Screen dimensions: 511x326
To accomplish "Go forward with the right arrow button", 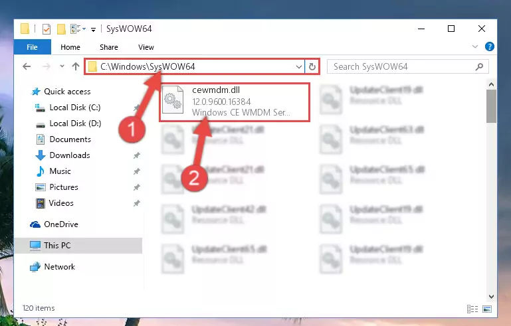I will pos(47,66).
